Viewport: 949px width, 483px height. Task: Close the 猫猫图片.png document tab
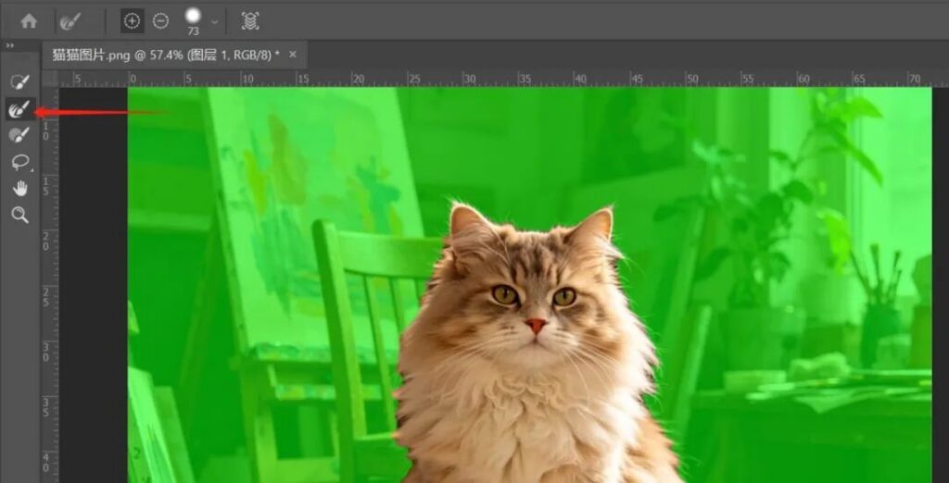point(292,55)
